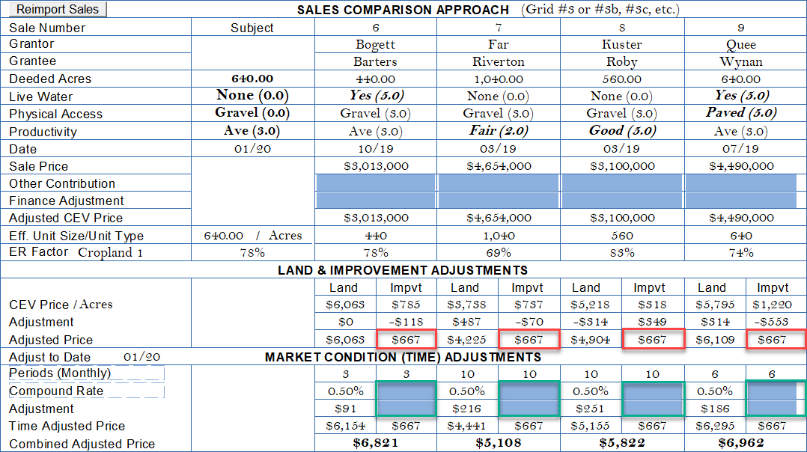Select the Other Contribution cell for sale 8
This screenshot has height=452, width=807.
point(621,183)
